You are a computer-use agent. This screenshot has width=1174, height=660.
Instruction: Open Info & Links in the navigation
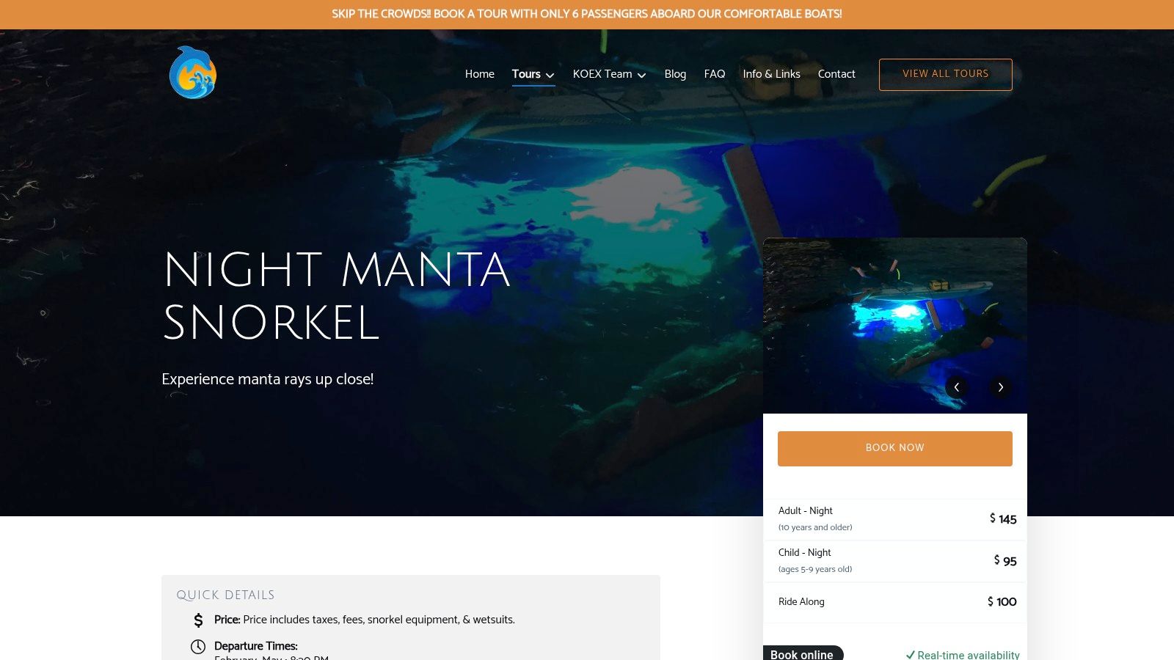771,74
